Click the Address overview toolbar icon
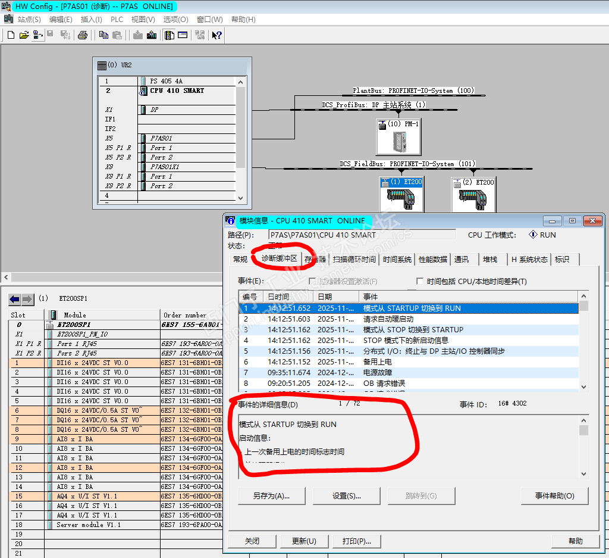609x558 pixels. [x=183, y=35]
